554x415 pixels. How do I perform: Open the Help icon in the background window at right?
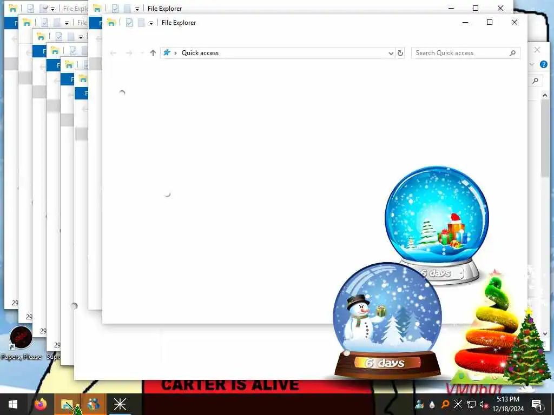point(543,64)
